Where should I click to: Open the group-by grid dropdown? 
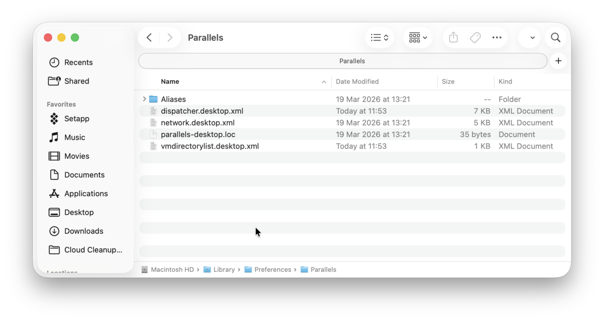pos(418,38)
